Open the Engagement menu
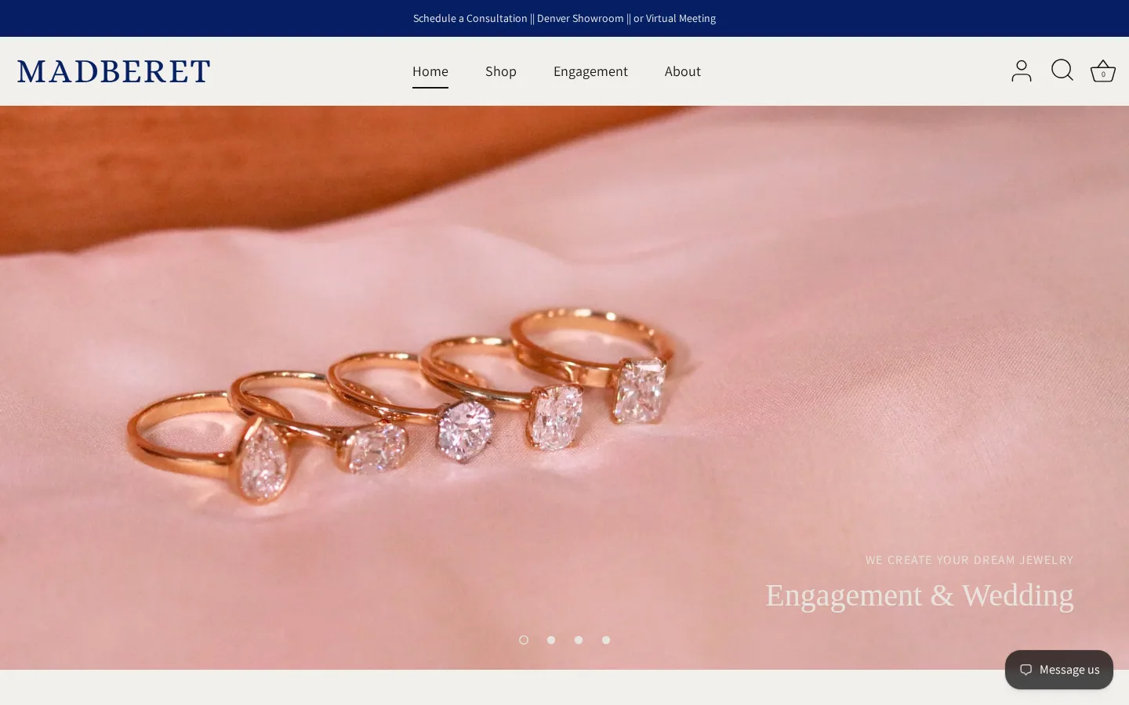The width and height of the screenshot is (1129, 705). tap(590, 71)
